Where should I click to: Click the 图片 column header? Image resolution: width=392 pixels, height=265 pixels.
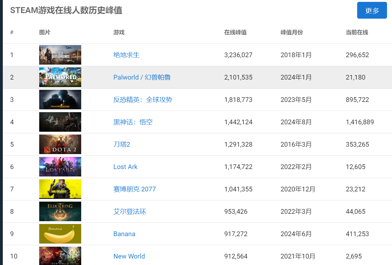[x=45, y=32]
